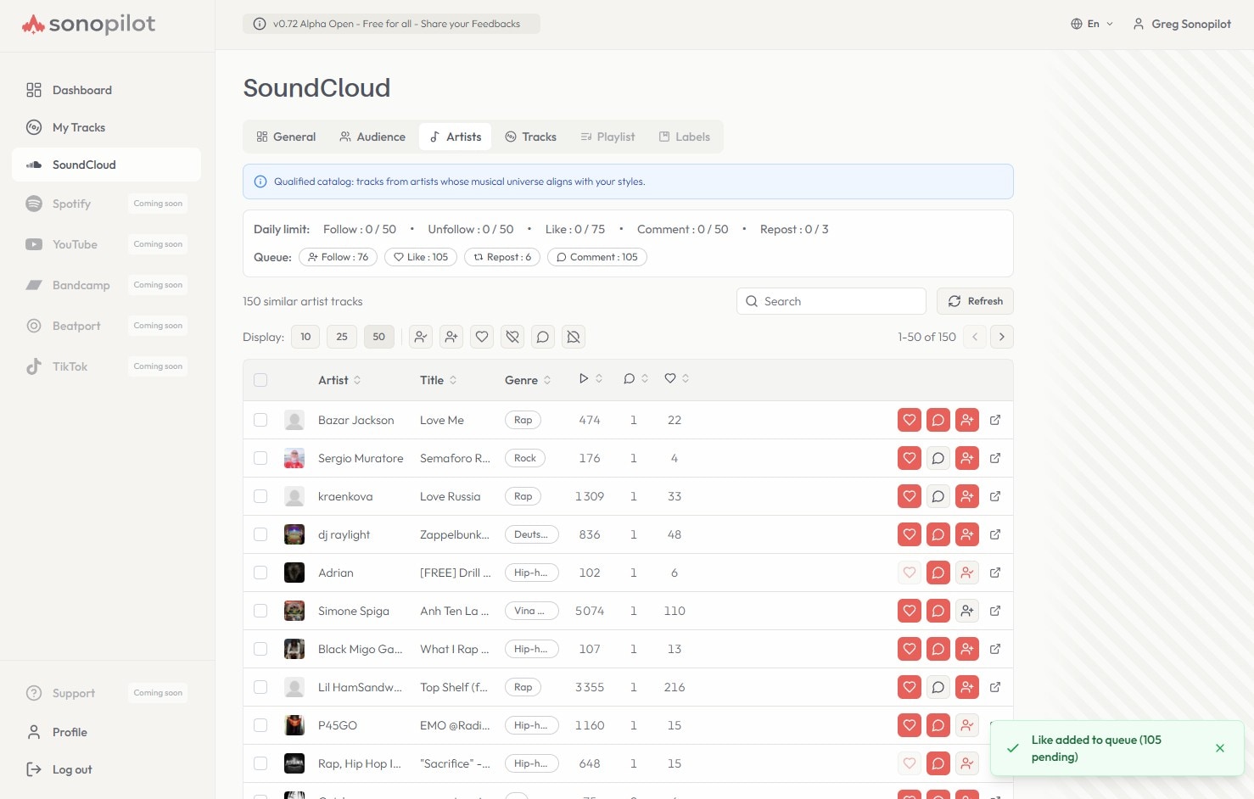Click the Refresh button
This screenshot has height=799, width=1254.
(975, 301)
